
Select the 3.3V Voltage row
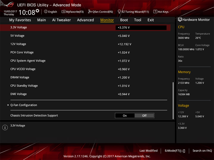click(x=85, y=28)
